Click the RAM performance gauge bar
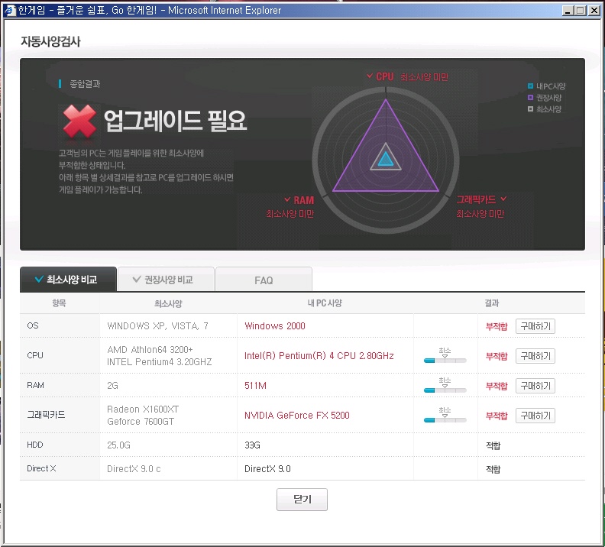 pos(445,390)
